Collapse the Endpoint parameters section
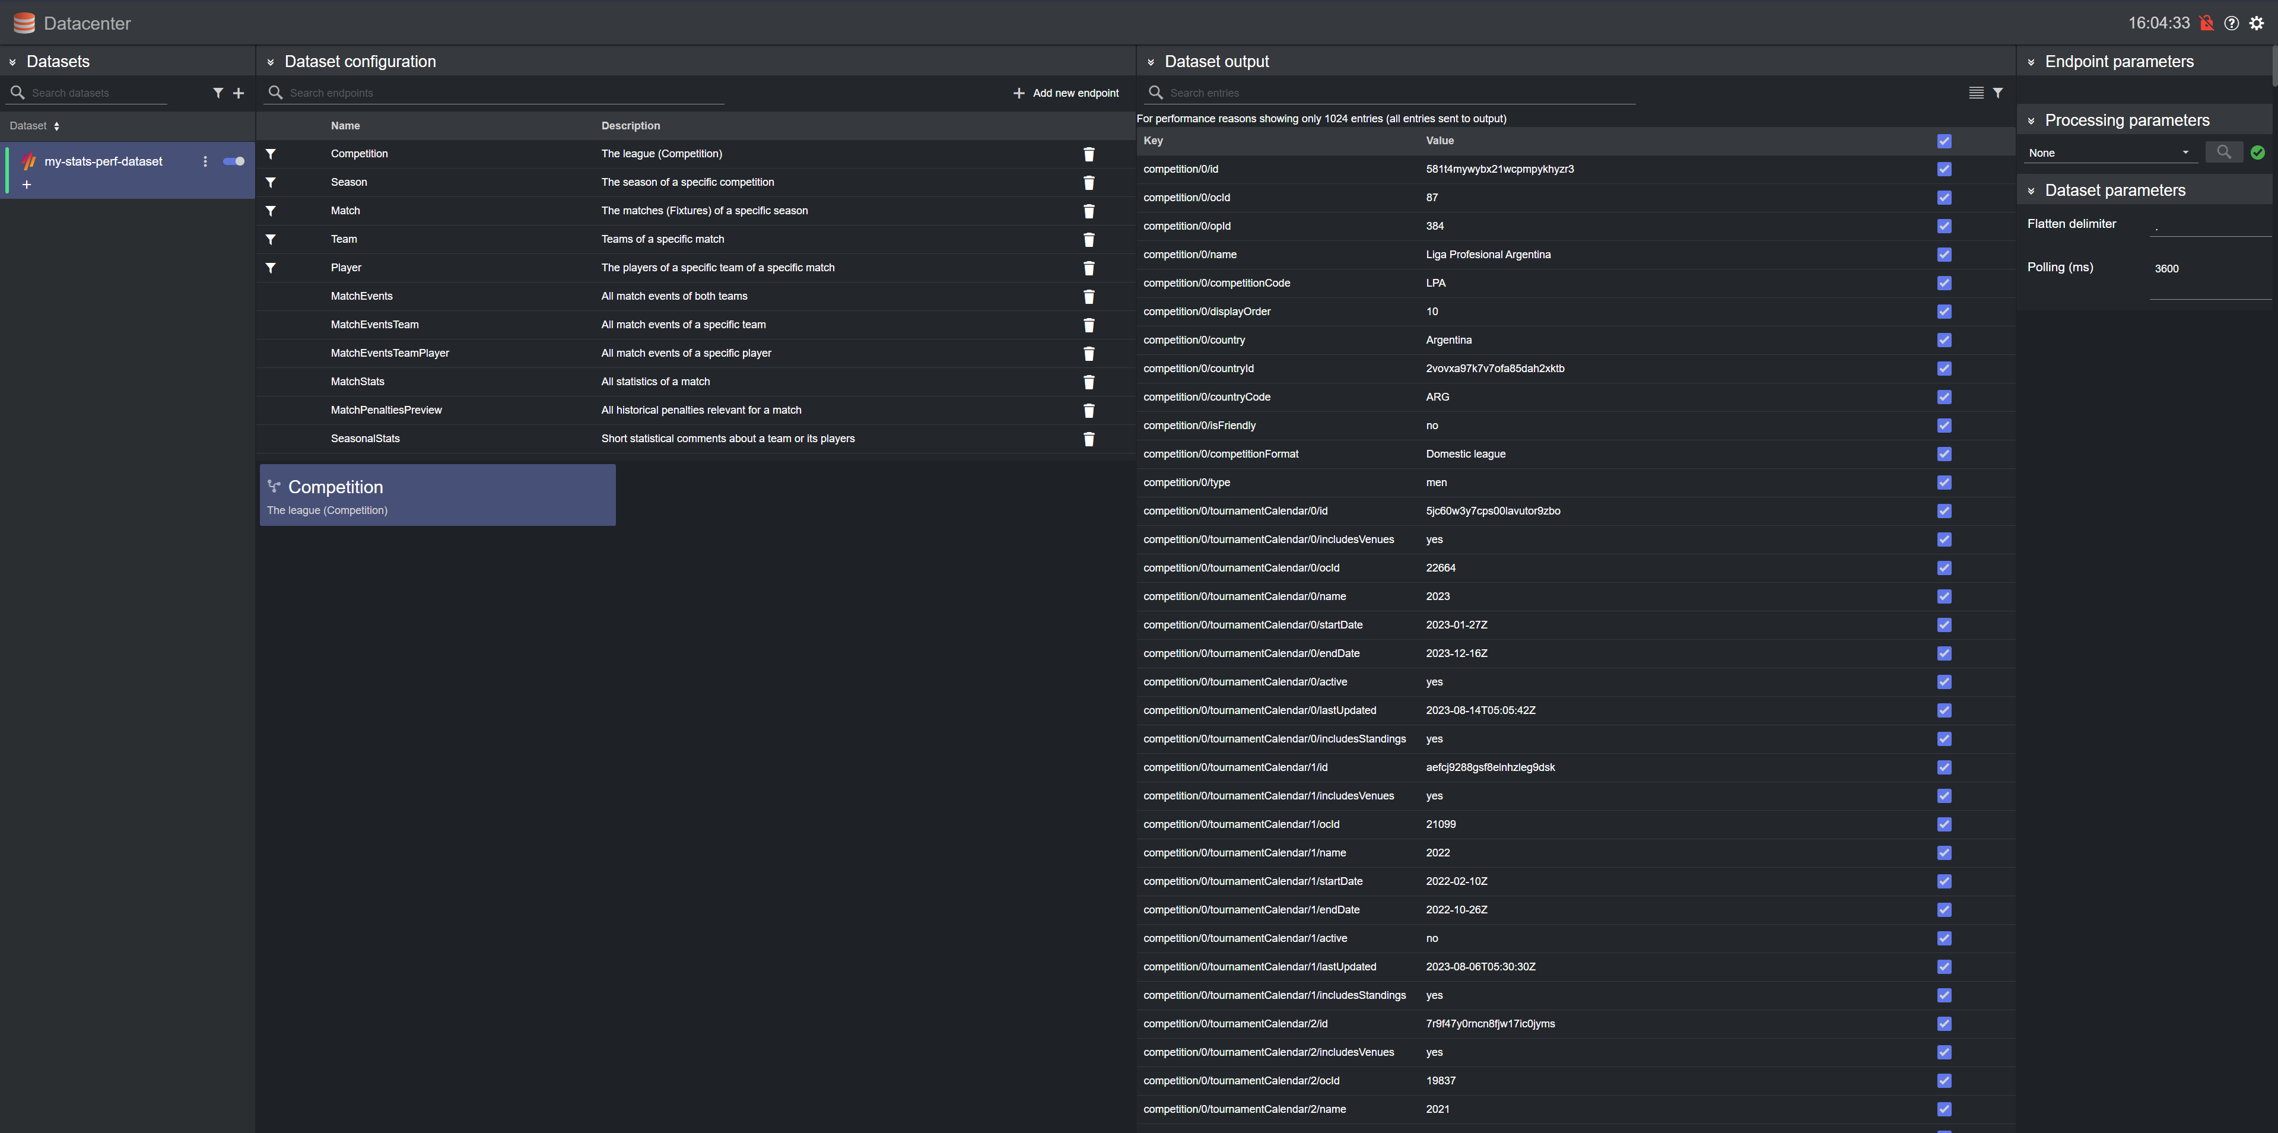The height and width of the screenshot is (1133, 2278). tap(2031, 62)
